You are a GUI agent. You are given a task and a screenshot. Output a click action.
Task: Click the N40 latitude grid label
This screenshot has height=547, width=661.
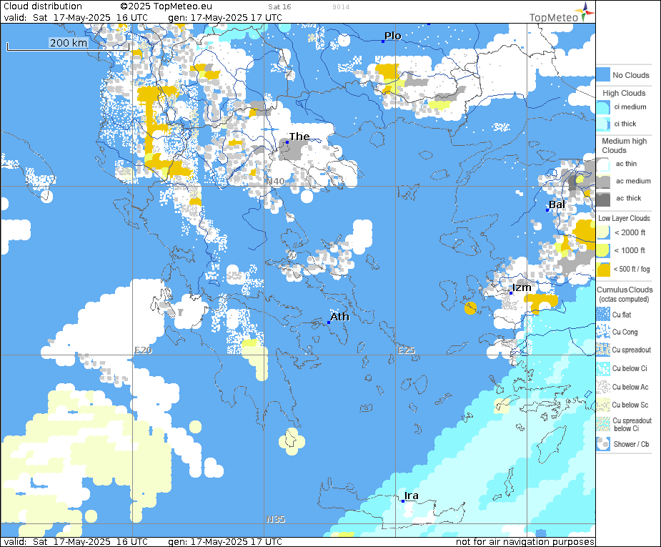pos(275,182)
